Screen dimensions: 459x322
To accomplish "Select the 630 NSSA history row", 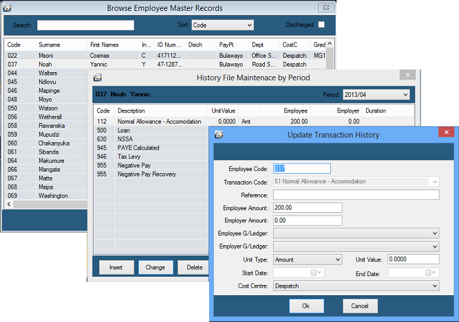I will click(x=151, y=139).
